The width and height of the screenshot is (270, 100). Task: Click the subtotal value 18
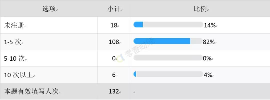(114, 26)
